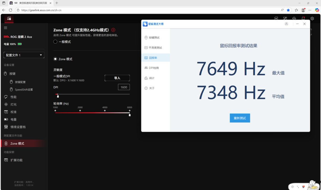Screen dimensions: 321x190
Task: Open 平滑度测试 tab in mouse tester
Action: 155,47
